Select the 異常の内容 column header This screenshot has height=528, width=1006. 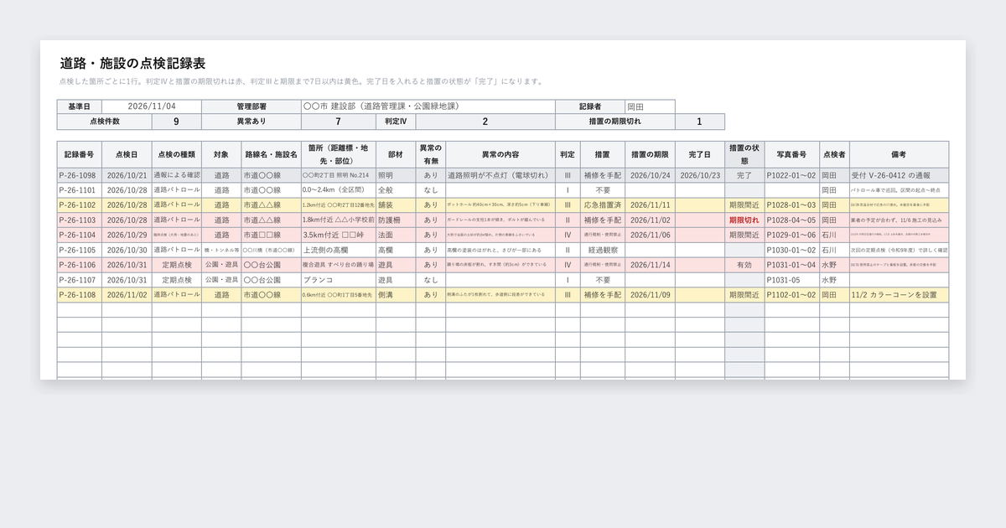(500, 155)
